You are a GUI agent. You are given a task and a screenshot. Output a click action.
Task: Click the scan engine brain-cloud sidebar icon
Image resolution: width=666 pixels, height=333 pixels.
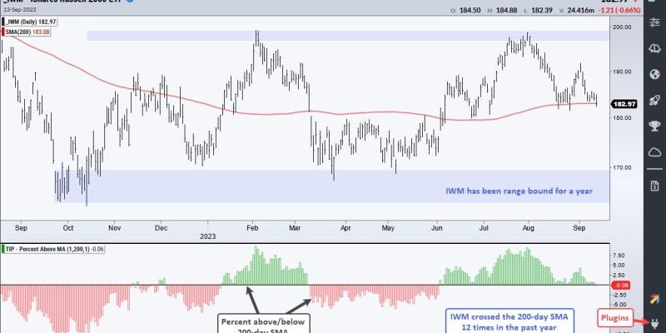click(x=654, y=49)
